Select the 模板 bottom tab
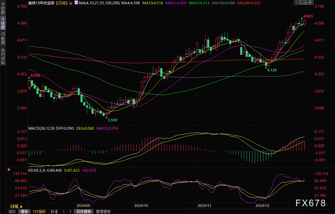 pos(24,212)
